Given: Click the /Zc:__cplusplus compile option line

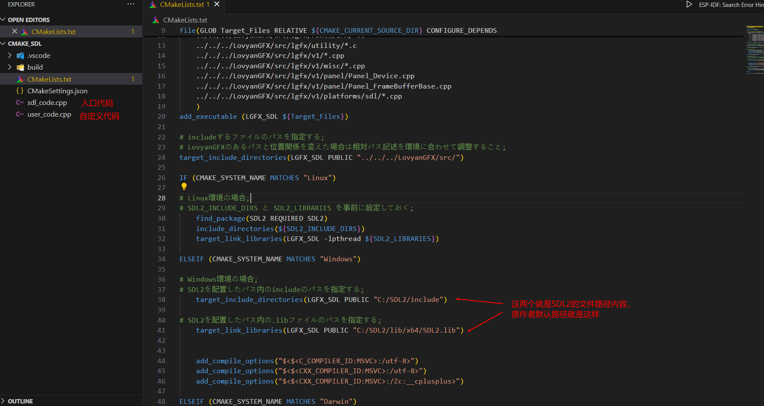Looking at the screenshot, I should coord(329,381).
